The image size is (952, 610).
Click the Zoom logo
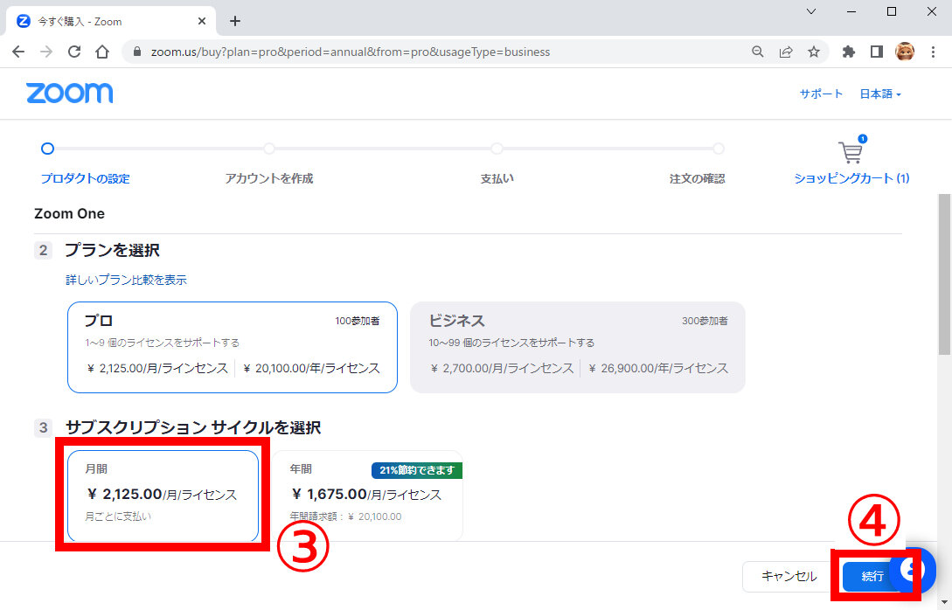[69, 94]
